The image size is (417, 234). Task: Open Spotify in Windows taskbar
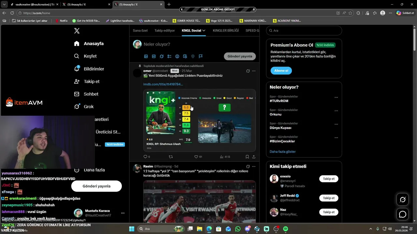286,229
